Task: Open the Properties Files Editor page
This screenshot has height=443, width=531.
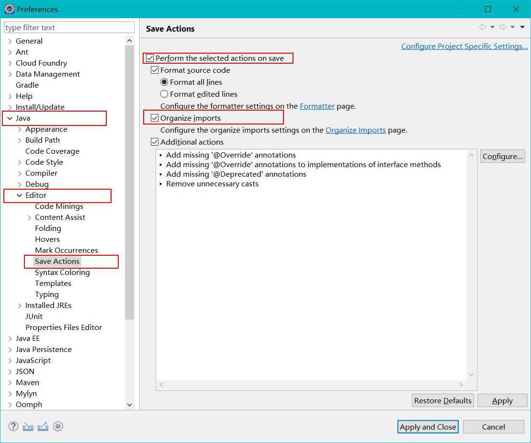Action: point(64,328)
